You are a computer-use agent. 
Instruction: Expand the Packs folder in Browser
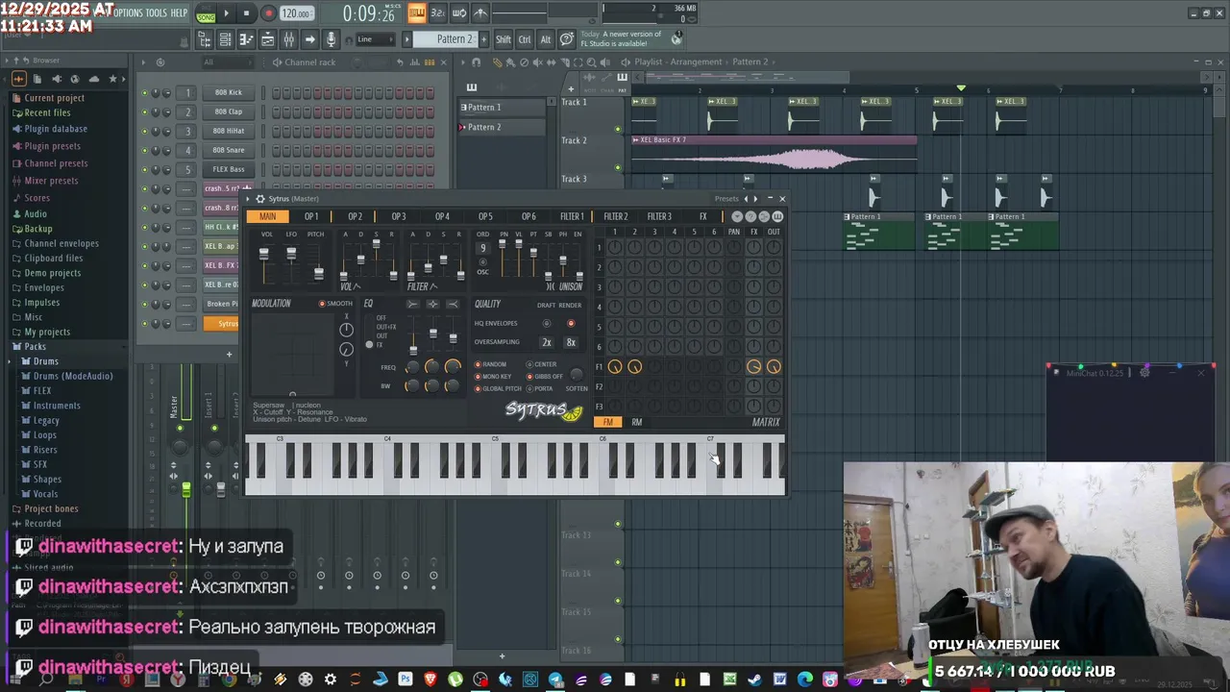tap(35, 346)
